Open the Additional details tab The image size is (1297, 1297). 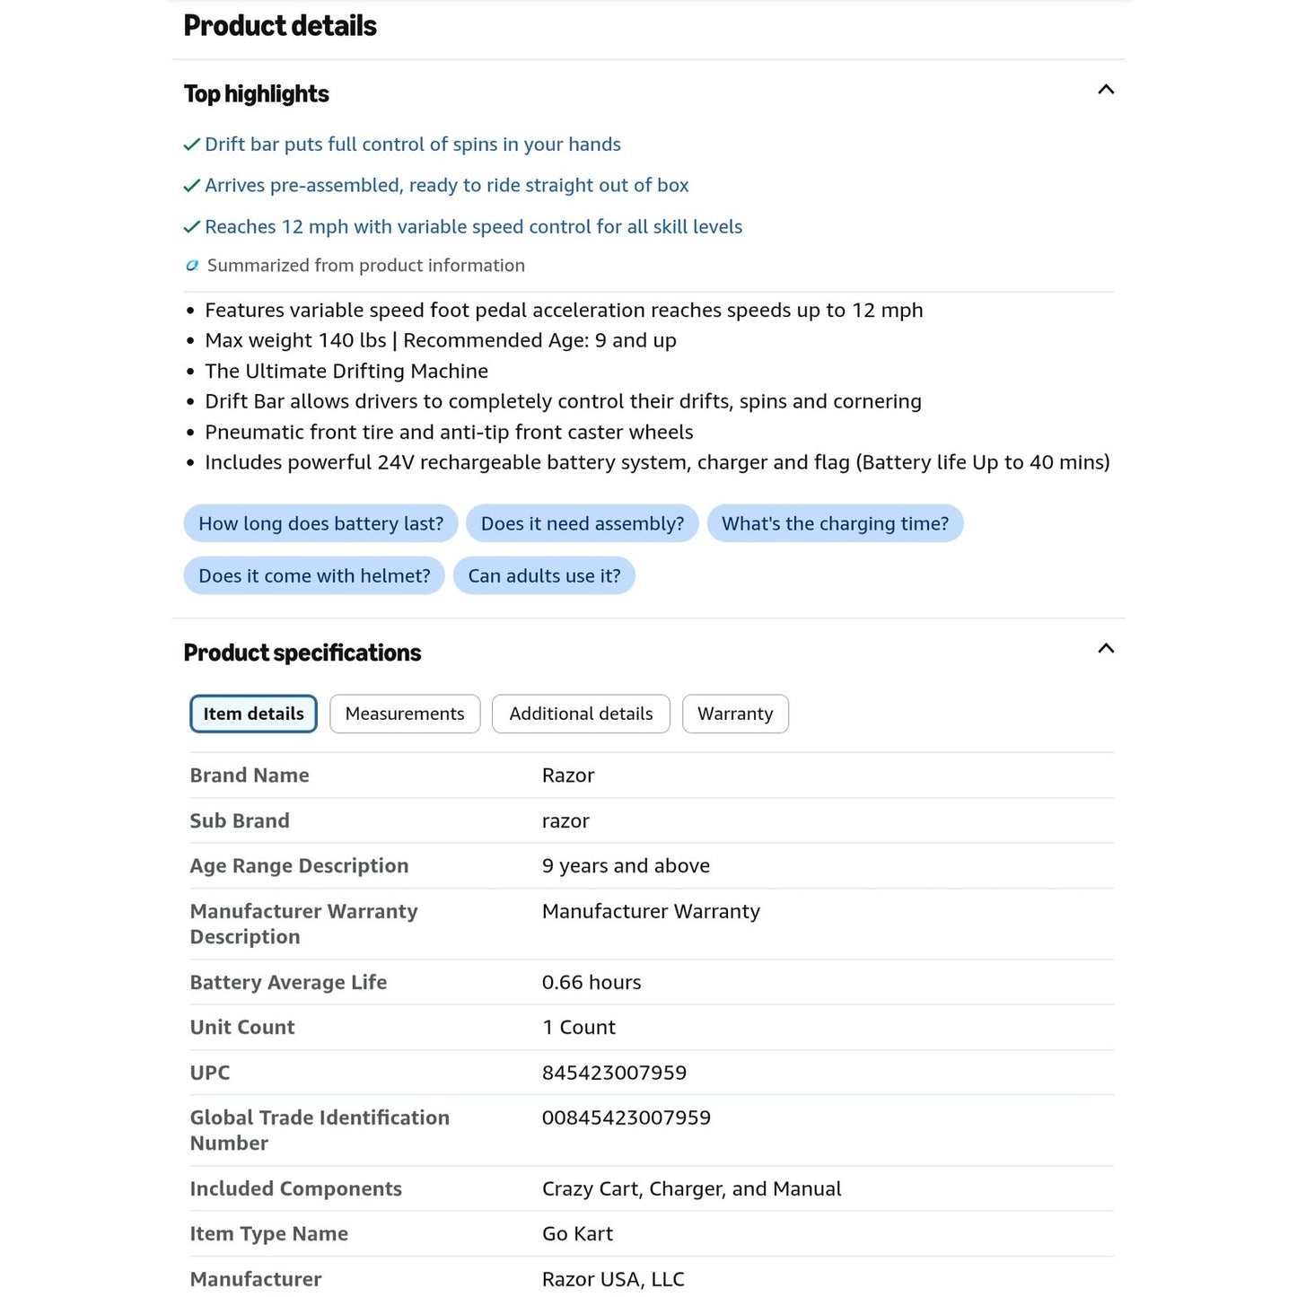click(x=581, y=714)
